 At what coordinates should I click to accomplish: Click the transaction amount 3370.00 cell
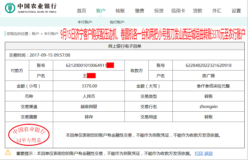[89, 86]
